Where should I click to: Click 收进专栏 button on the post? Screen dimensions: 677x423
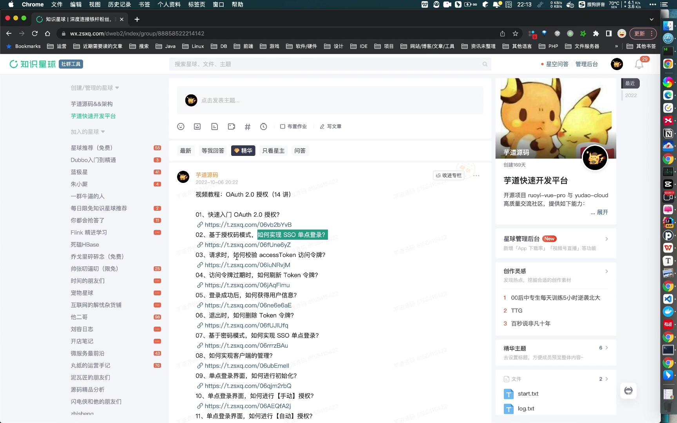point(449,175)
